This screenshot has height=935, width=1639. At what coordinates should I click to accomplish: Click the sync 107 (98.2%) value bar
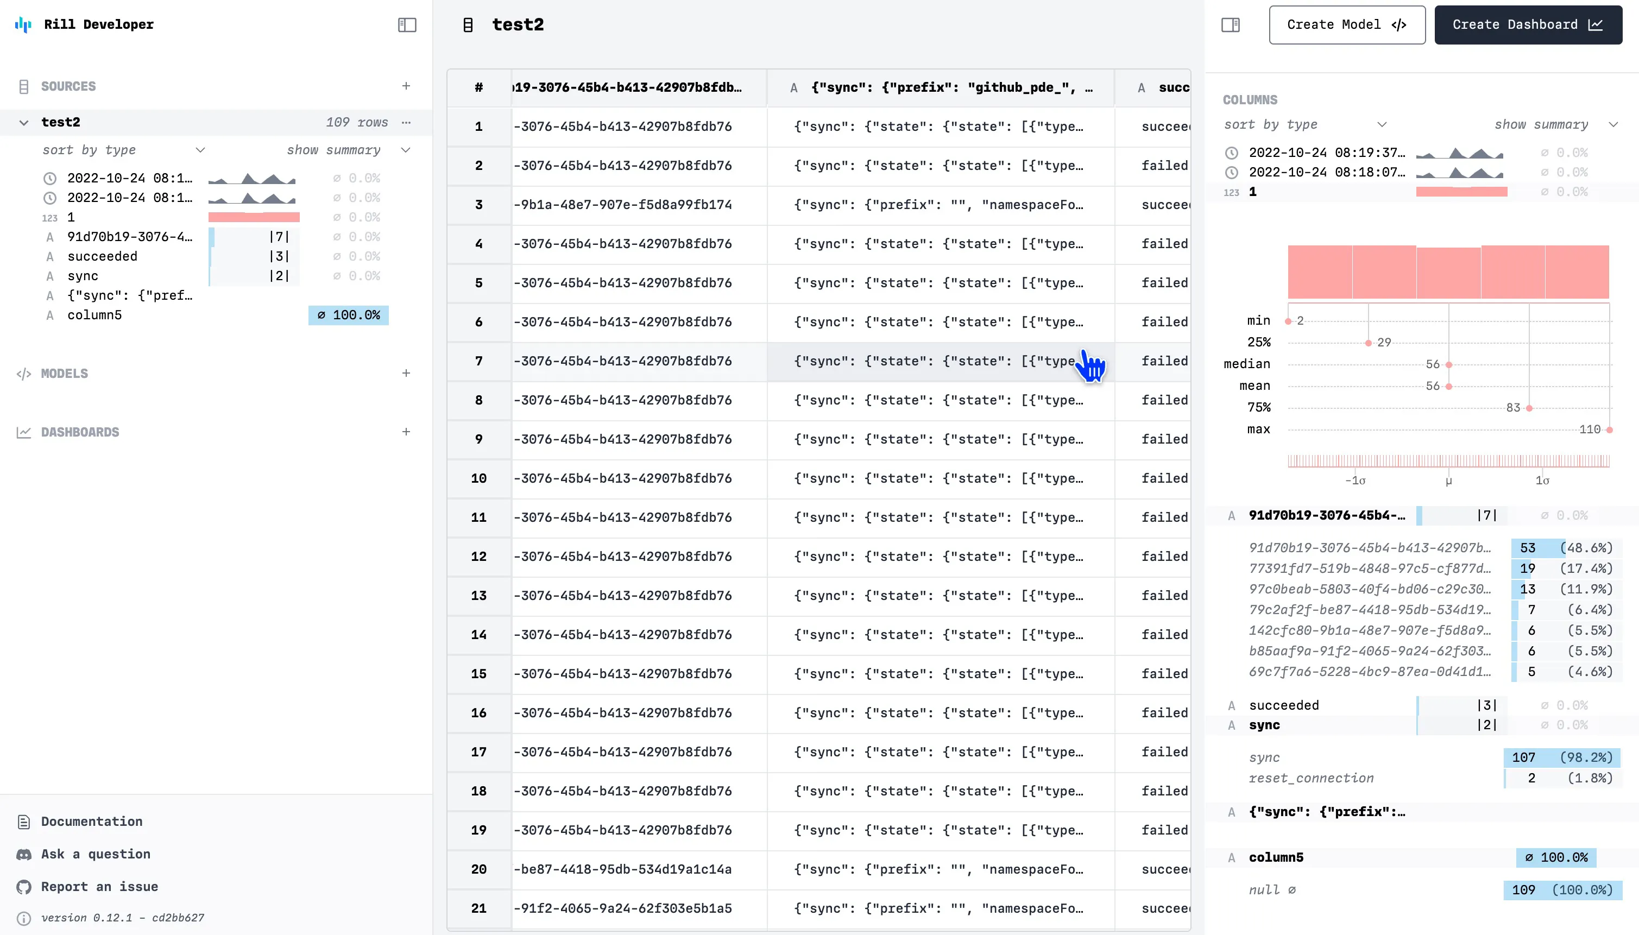pyautogui.click(x=1561, y=758)
